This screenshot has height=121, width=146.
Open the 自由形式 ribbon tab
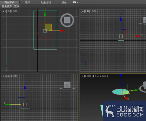tap(10, 2)
